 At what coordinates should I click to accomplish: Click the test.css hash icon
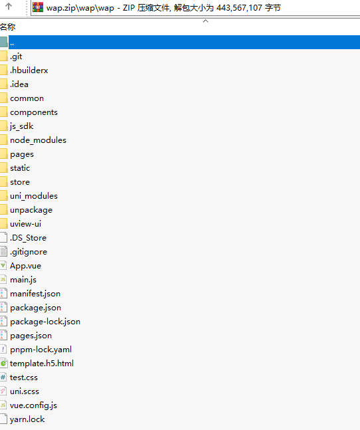point(3,377)
